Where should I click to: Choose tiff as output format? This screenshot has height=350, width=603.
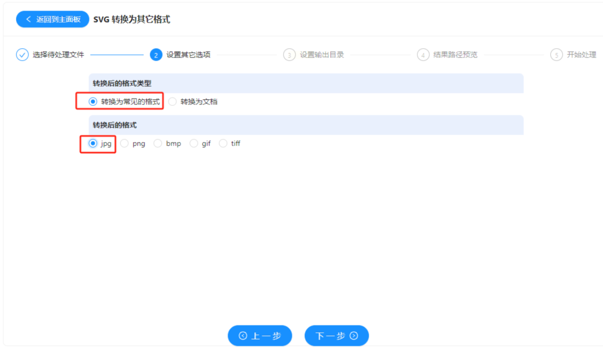click(x=223, y=143)
